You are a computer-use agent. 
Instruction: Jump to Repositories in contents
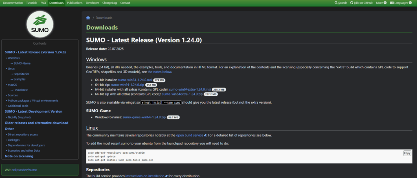click(x=21, y=74)
